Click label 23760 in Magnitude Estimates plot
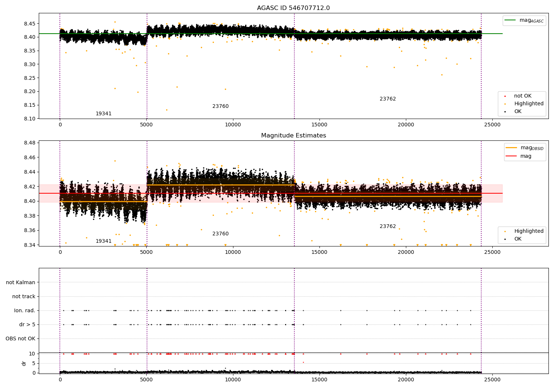 220,234
